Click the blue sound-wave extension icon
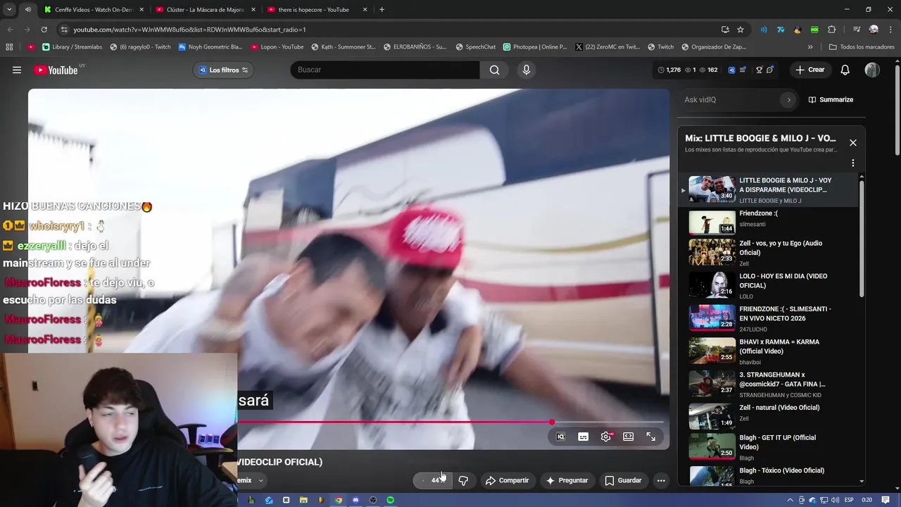Viewport: 901px width, 507px height. click(x=764, y=30)
